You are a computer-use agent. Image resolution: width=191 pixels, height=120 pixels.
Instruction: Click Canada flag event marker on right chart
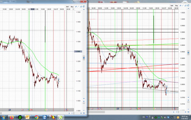pos(139,109)
